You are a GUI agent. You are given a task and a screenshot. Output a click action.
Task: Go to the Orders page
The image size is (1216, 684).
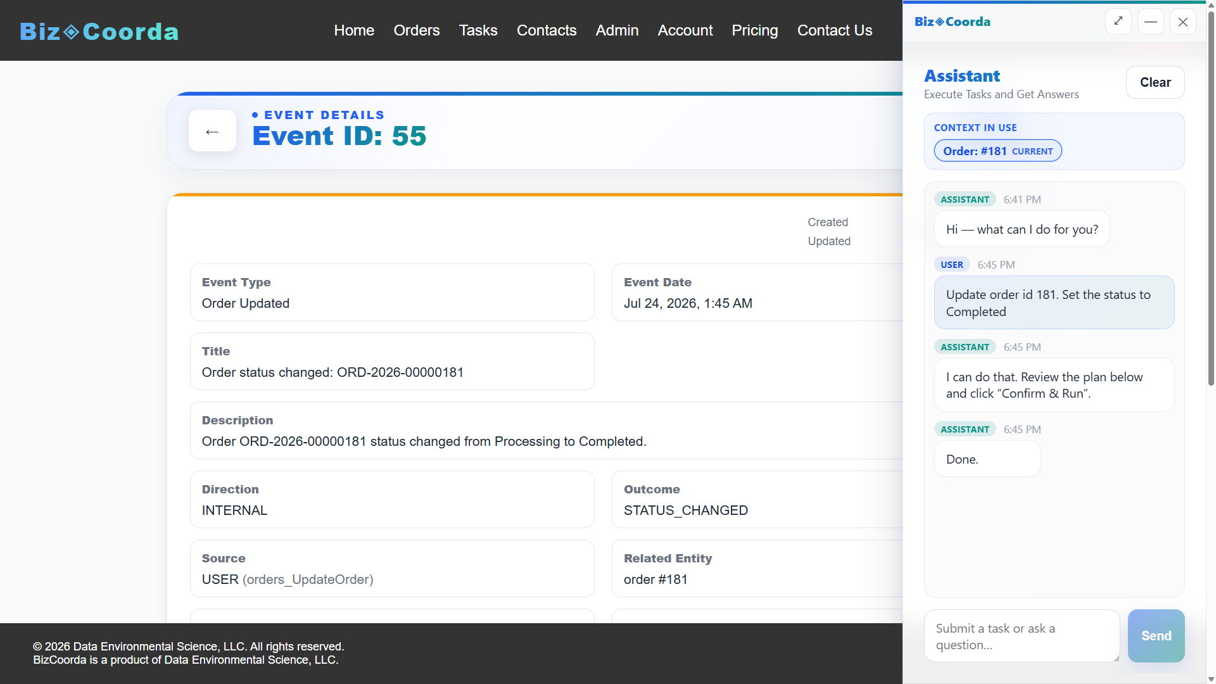tap(417, 30)
